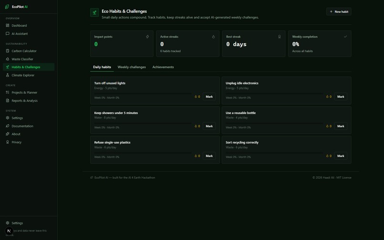The width and height of the screenshot is (384, 240).
Task: Click progress bar for Use a reusable bottle
Action: 274,123
